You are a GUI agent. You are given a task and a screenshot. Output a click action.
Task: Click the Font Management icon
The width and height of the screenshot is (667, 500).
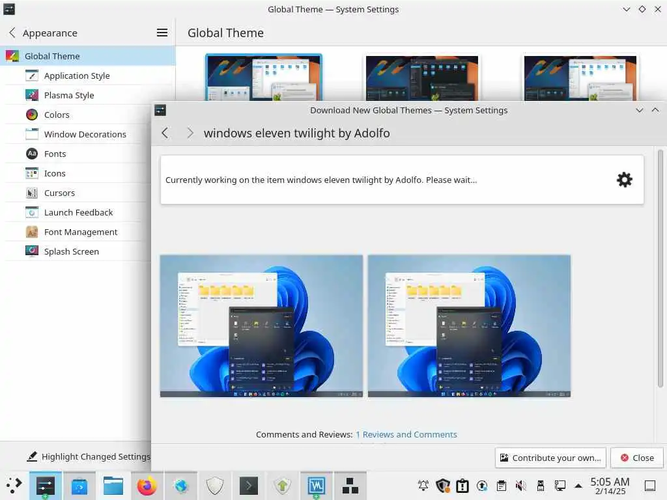[x=32, y=232]
